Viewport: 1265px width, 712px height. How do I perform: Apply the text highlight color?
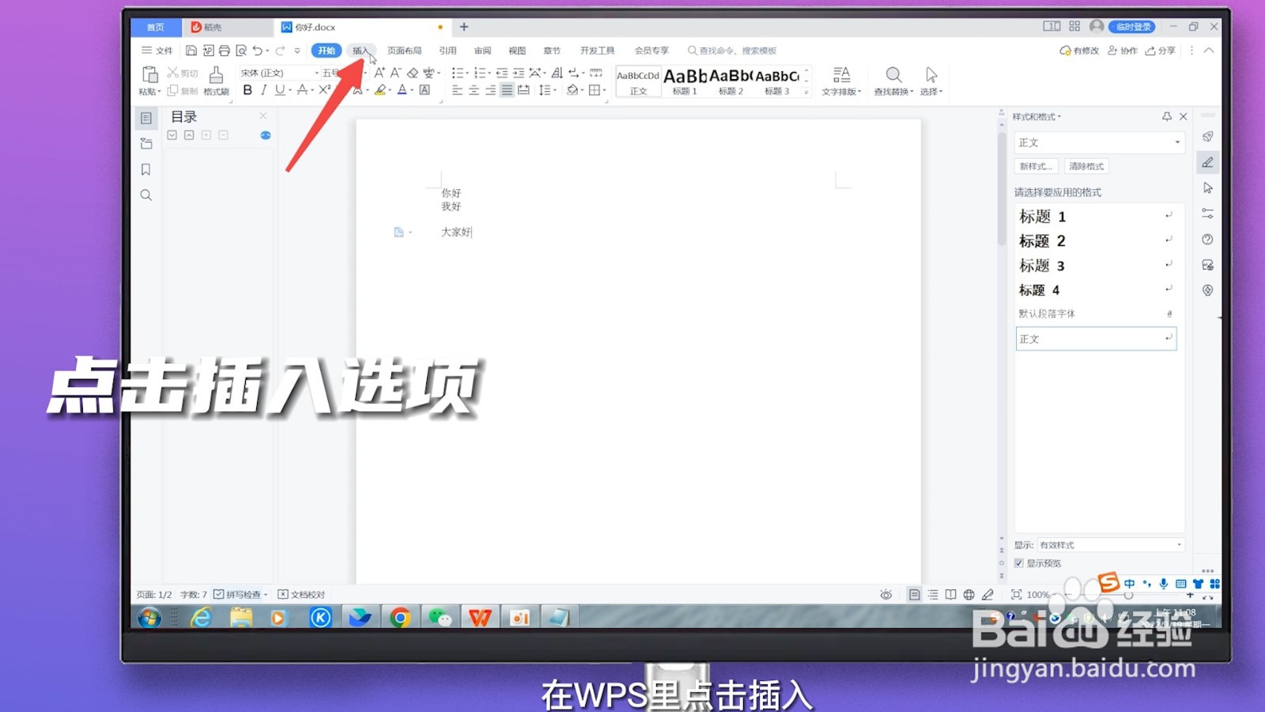click(x=380, y=90)
